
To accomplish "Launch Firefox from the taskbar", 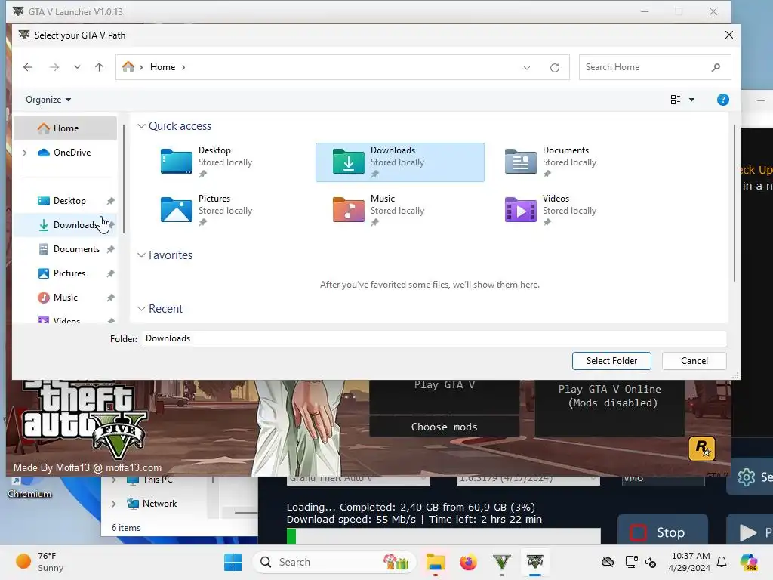I will [468, 562].
